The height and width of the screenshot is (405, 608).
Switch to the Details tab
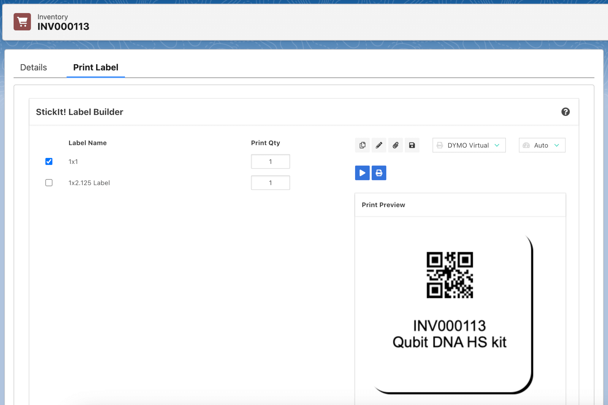[x=34, y=67]
